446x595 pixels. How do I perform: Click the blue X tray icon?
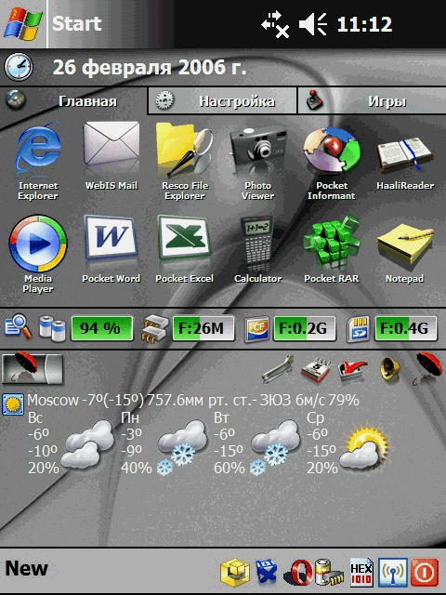point(267,573)
